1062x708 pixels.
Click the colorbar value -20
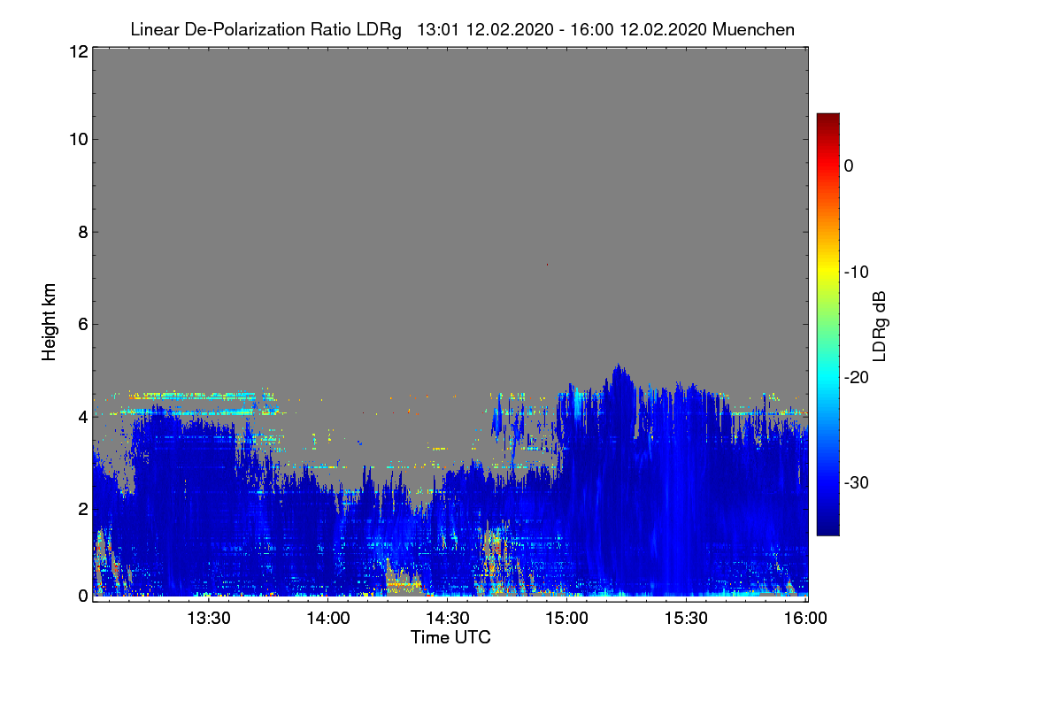click(x=858, y=377)
